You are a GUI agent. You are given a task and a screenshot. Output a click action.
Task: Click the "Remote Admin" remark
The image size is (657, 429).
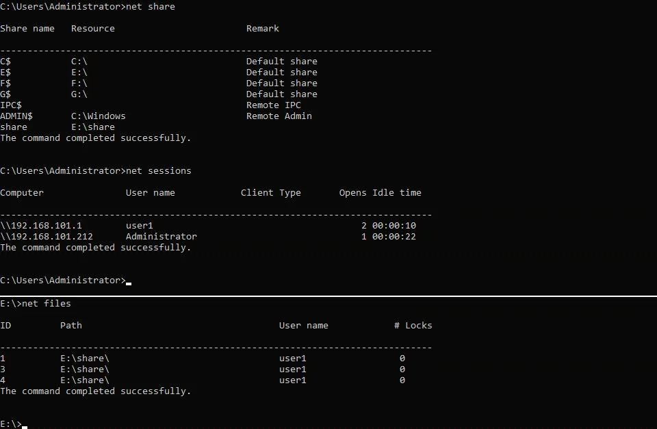tap(279, 116)
